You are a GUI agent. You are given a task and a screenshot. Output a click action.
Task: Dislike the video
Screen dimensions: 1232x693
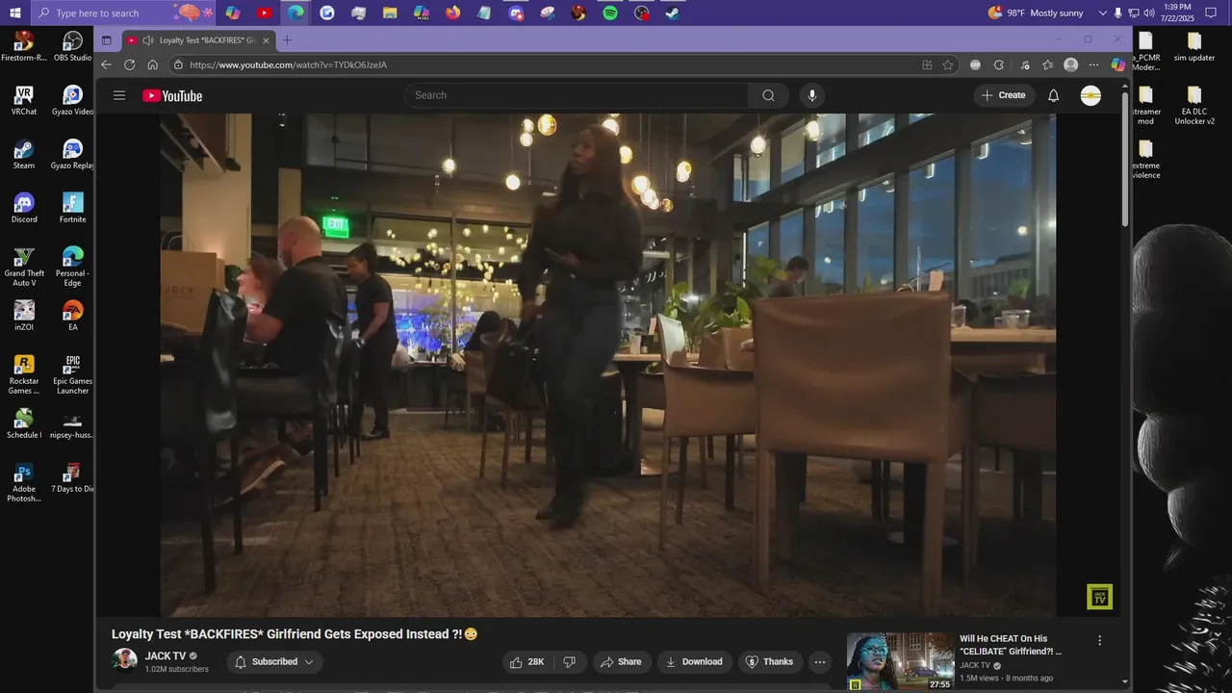[569, 661]
